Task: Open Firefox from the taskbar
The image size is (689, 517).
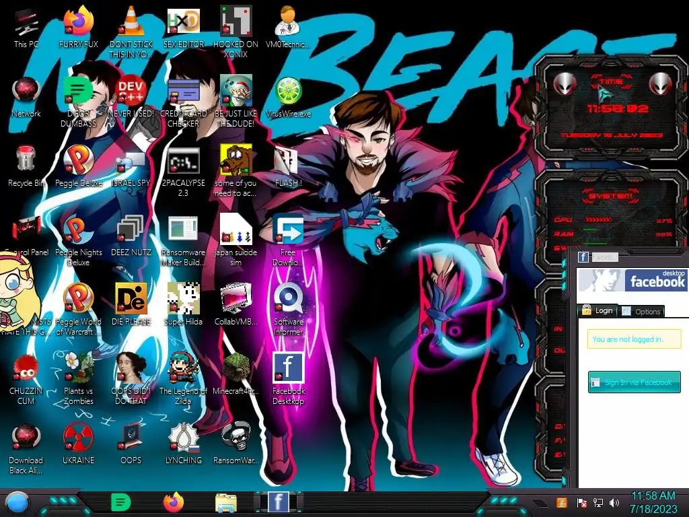Action: (x=174, y=502)
